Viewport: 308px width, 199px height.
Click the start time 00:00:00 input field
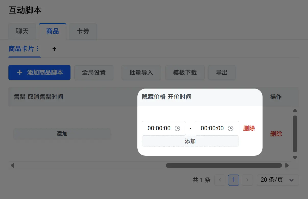[x=164, y=128]
